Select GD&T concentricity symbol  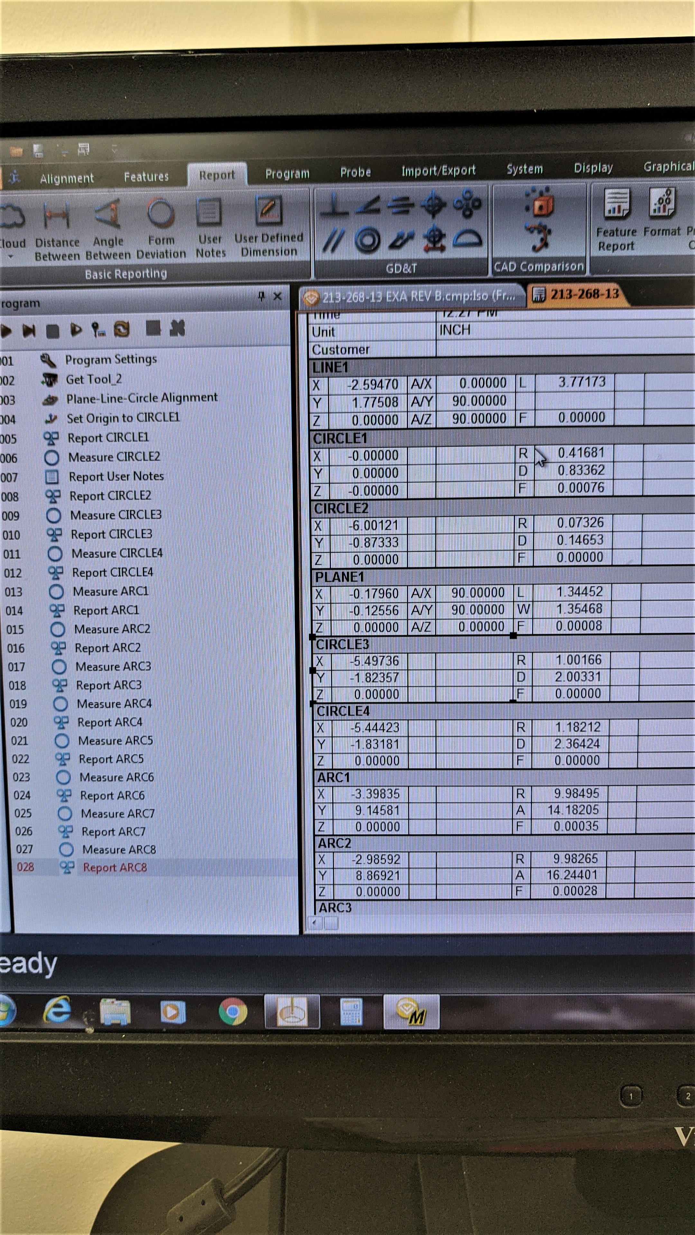(x=368, y=239)
